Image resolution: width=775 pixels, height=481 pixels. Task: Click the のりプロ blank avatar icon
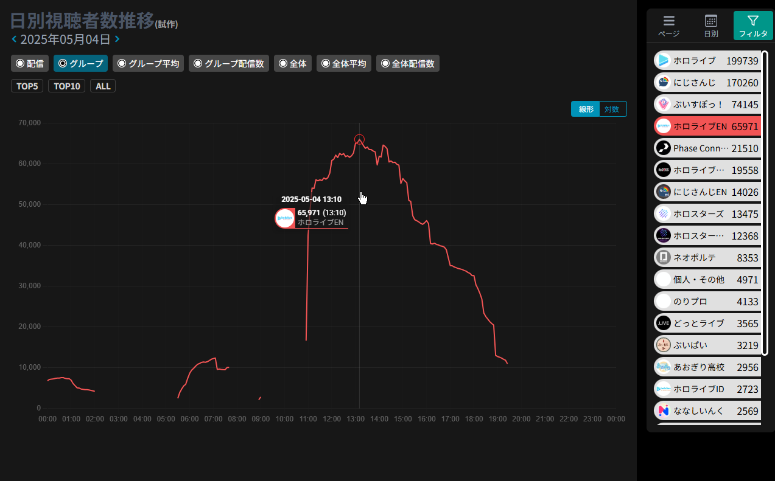[x=663, y=301]
